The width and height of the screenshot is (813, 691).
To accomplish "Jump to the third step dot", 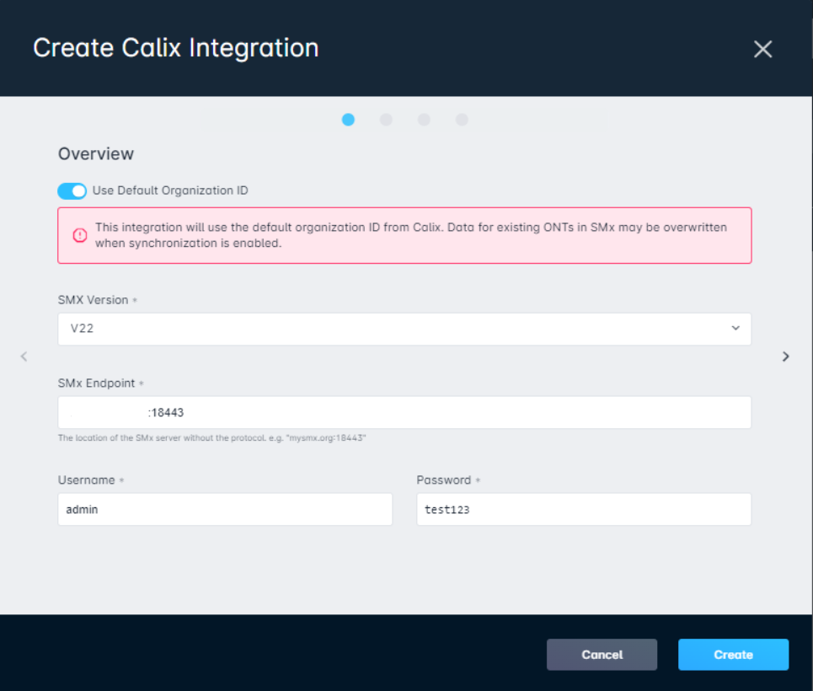I will click(x=424, y=120).
